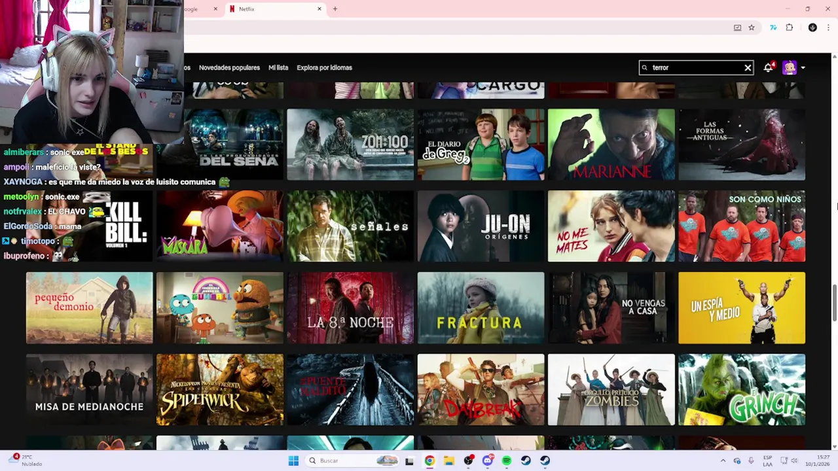Screen dimensions: 838x471
Task: Open 'Novedades populares' in the Netflix menu
Action: (229, 67)
